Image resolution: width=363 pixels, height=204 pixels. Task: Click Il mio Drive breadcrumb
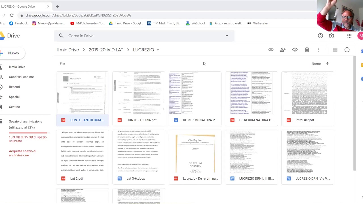67,50
